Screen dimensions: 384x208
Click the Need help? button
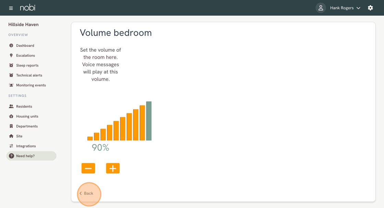tap(31, 156)
